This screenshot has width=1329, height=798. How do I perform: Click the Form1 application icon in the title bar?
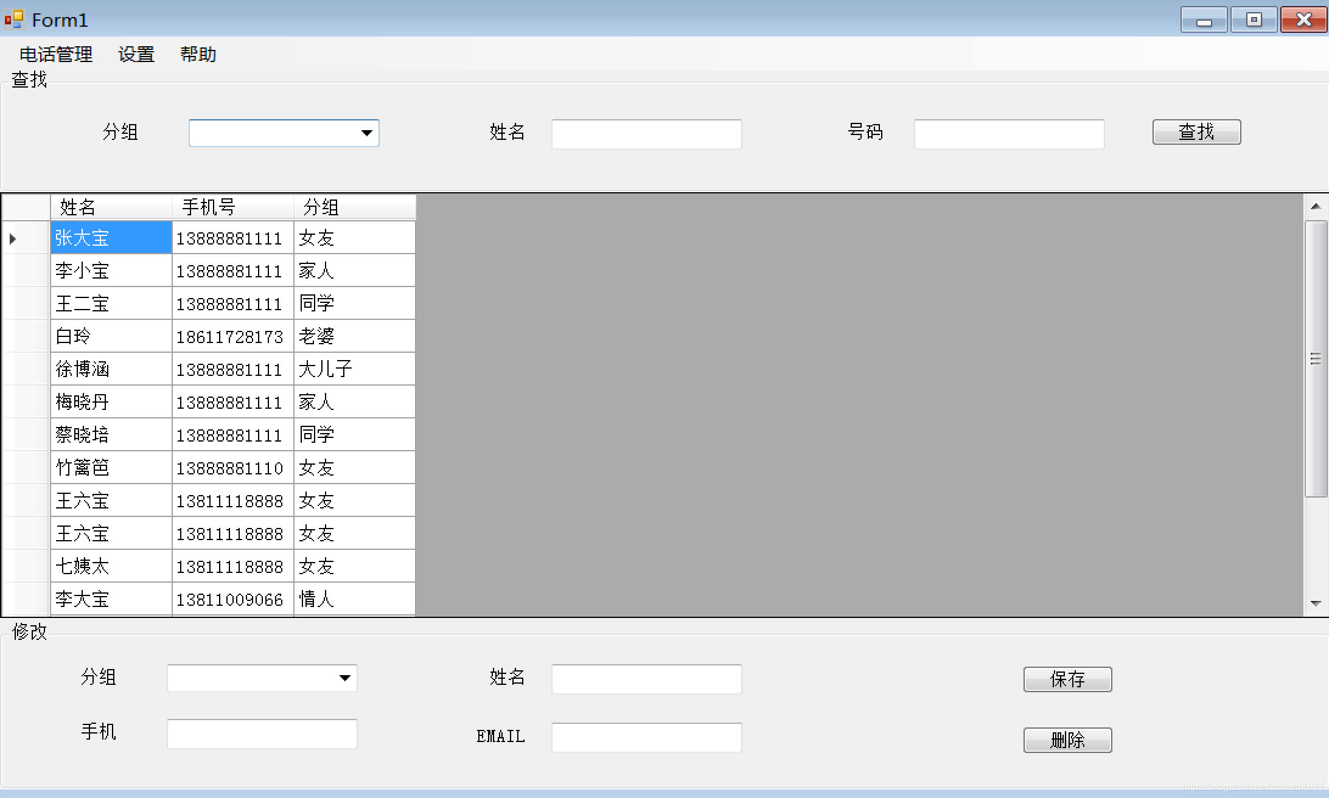click(14, 19)
